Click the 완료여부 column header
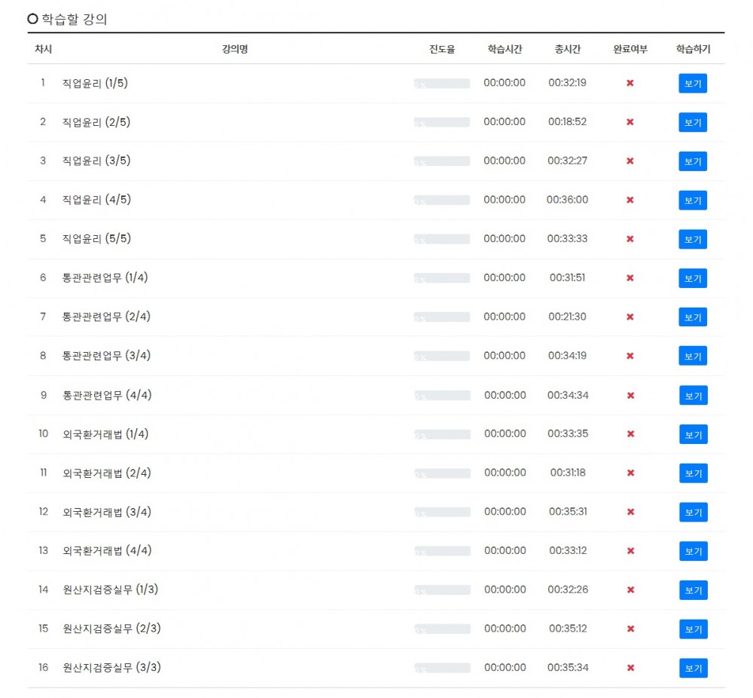 (630, 49)
